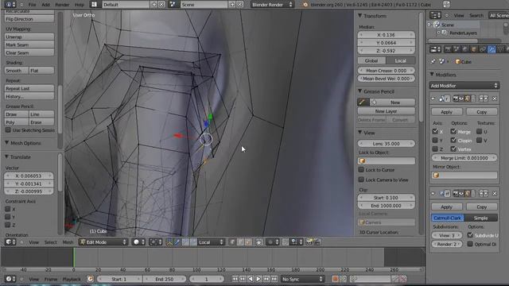Screen dimensions: 509x286
Task: Open the Add Modifier dropdown
Action: (x=464, y=86)
